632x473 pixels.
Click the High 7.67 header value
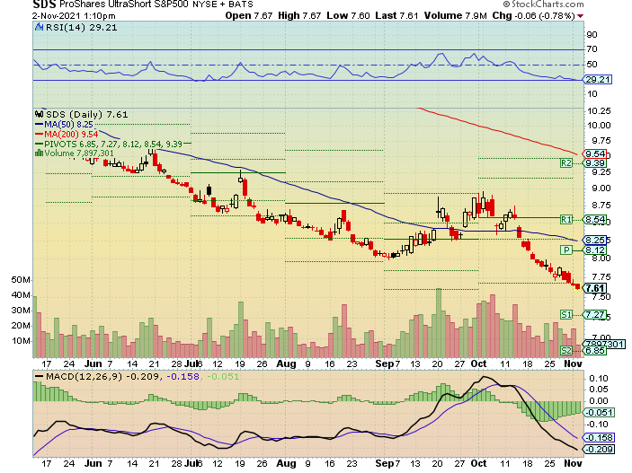[299, 15]
